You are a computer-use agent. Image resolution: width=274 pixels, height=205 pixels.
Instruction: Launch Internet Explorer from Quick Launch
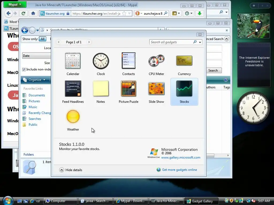point(32,201)
